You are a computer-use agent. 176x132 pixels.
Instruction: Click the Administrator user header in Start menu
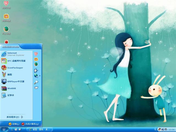pos(11,47)
